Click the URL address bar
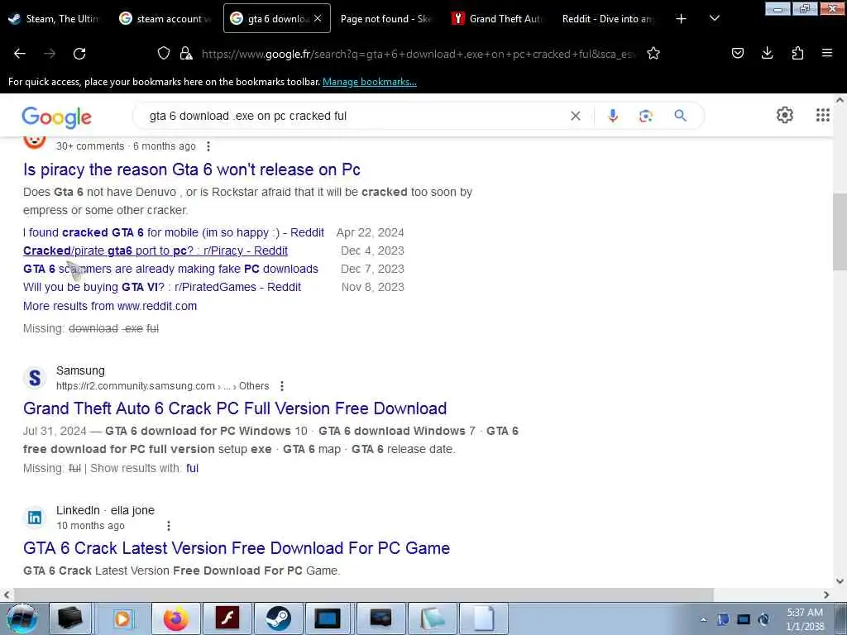This screenshot has height=635, width=847. click(x=419, y=54)
